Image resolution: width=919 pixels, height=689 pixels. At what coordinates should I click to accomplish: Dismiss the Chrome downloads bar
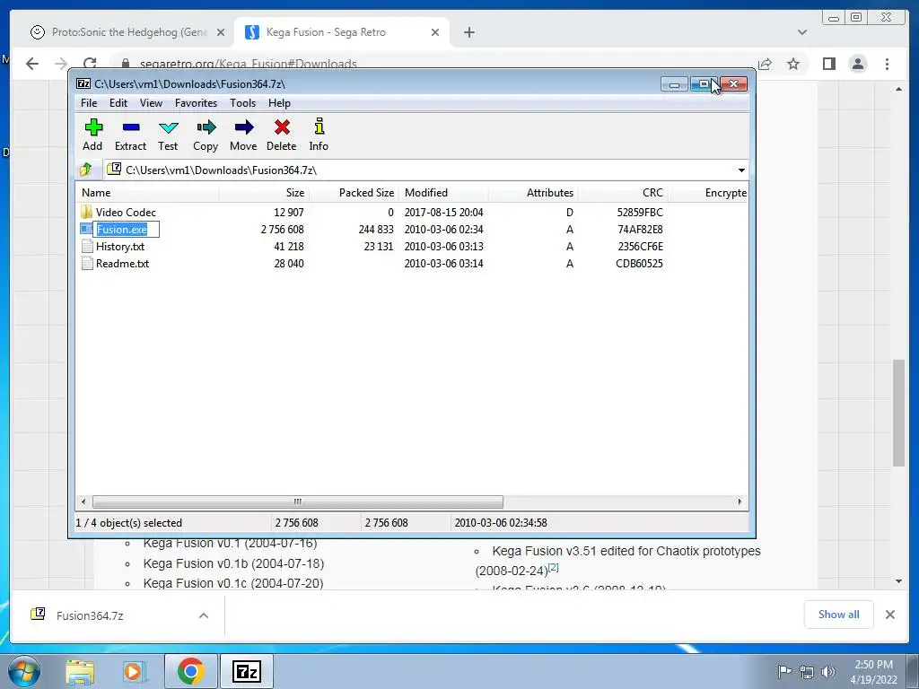tap(889, 614)
